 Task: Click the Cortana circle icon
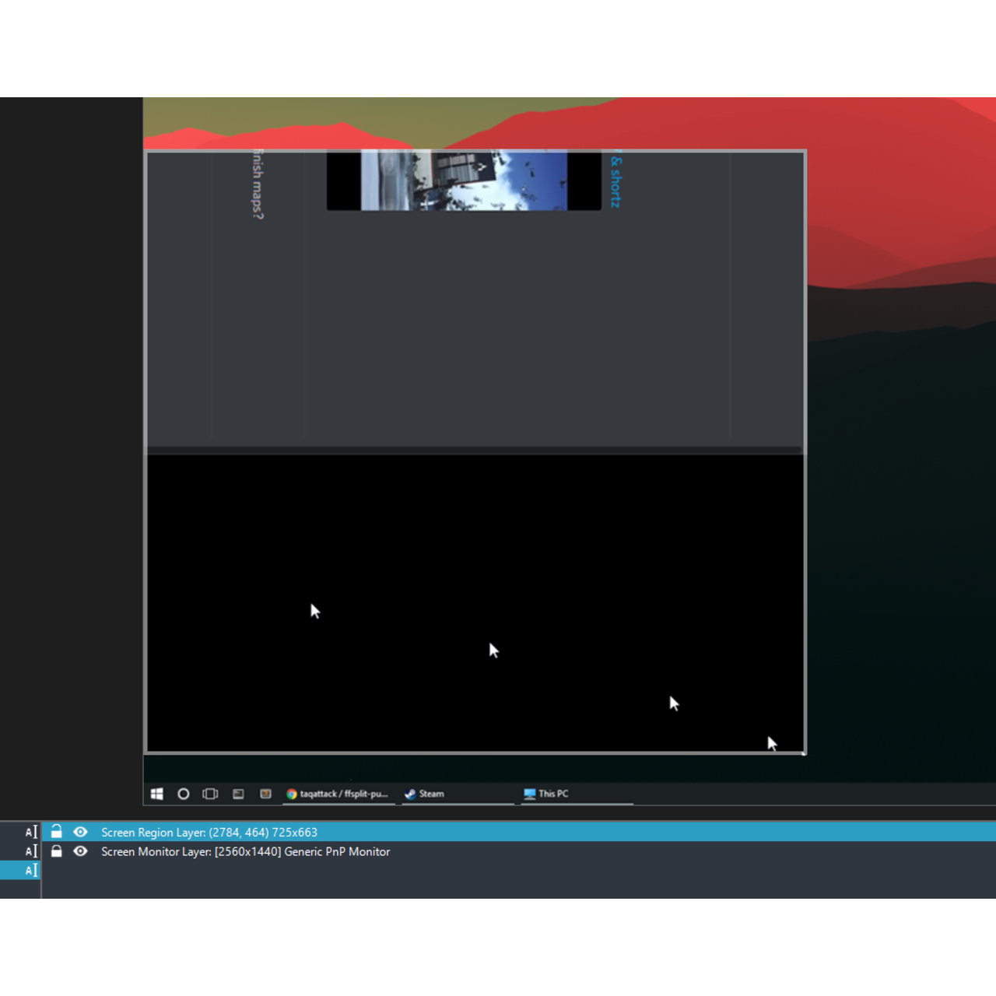point(184,794)
